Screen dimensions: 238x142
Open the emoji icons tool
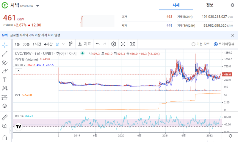5,106
